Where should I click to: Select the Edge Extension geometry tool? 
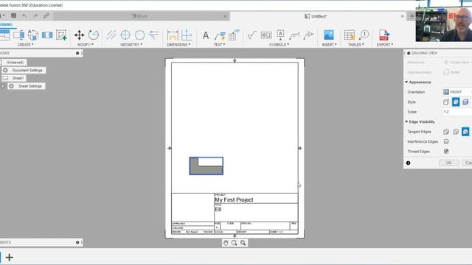(154, 35)
